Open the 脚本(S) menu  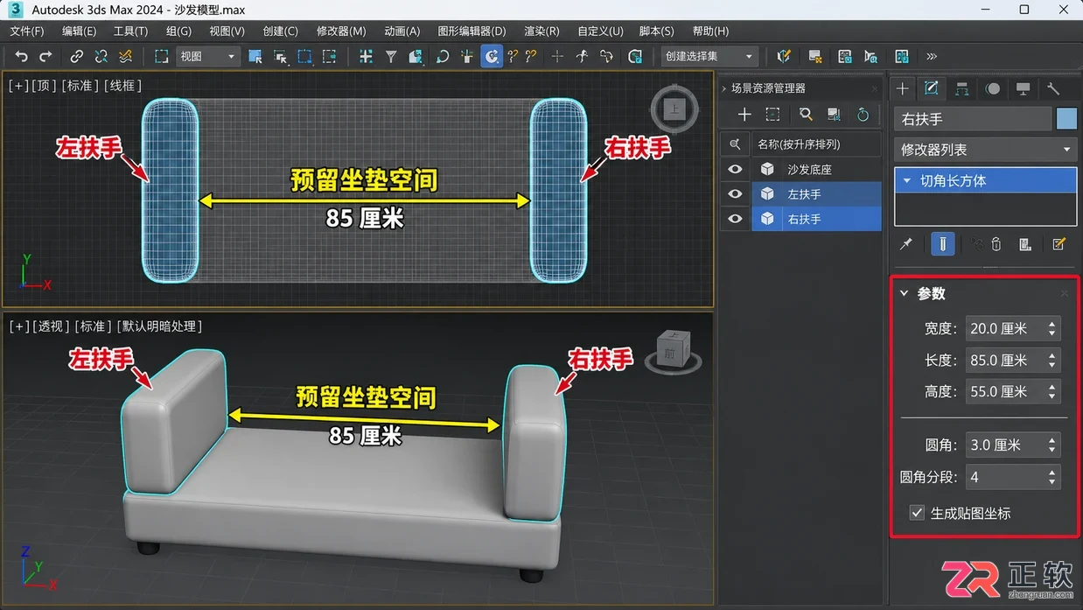656,31
